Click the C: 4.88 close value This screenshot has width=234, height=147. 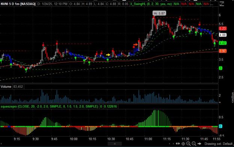pyautogui.click(x=111, y=4)
